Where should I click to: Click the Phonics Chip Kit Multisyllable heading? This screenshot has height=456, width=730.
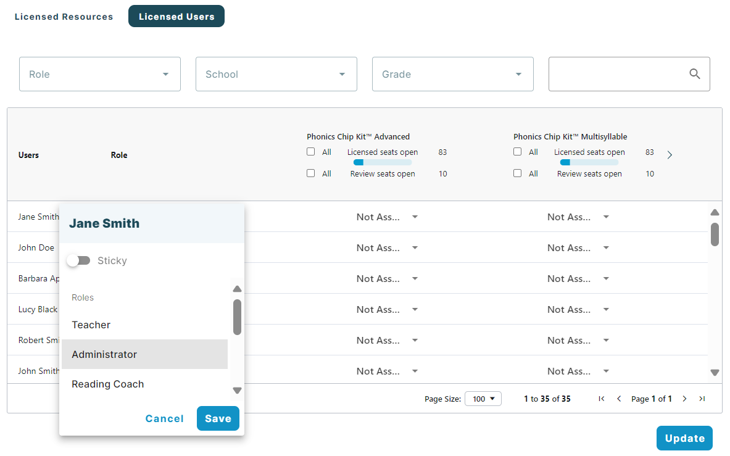tap(570, 137)
